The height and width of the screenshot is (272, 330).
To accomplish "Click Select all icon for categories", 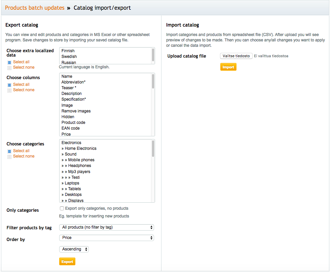I will pyautogui.click(x=9, y=151).
